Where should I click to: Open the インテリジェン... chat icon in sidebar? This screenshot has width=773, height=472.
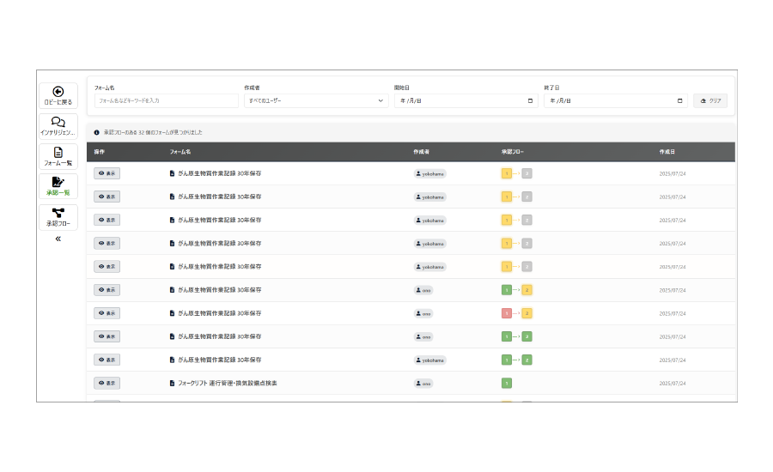58,122
